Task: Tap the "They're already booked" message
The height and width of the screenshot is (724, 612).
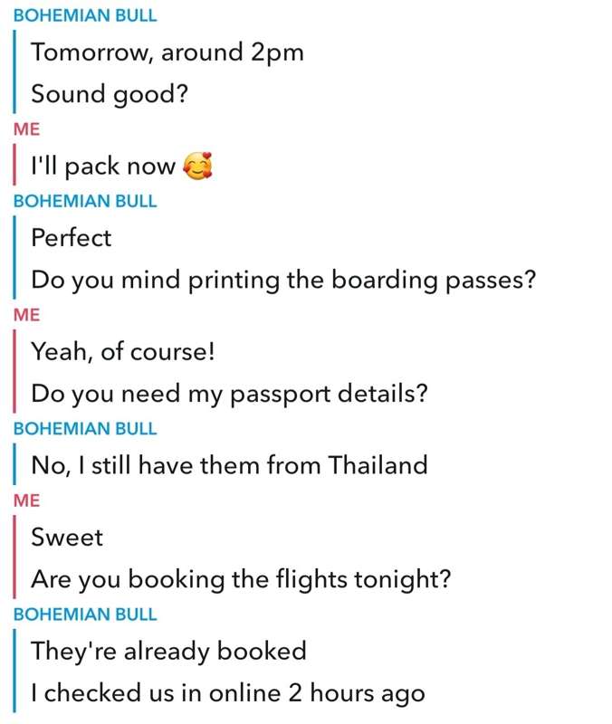Action: coord(168,652)
